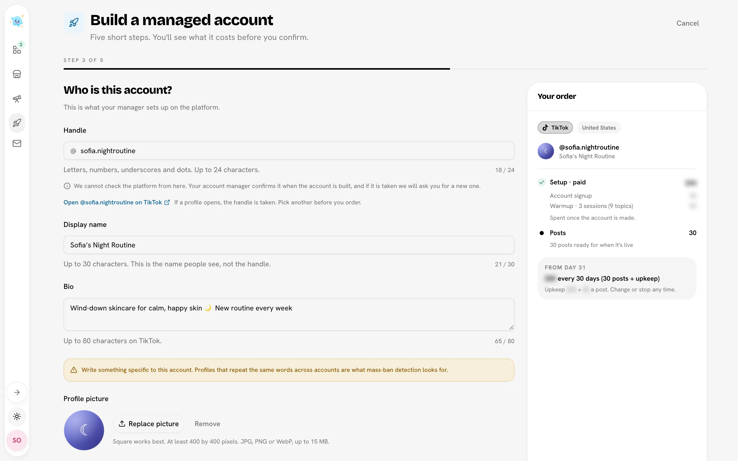This screenshot has width=738, height=461.
Task: Click the info icon beside platform notice
Action: tap(67, 186)
